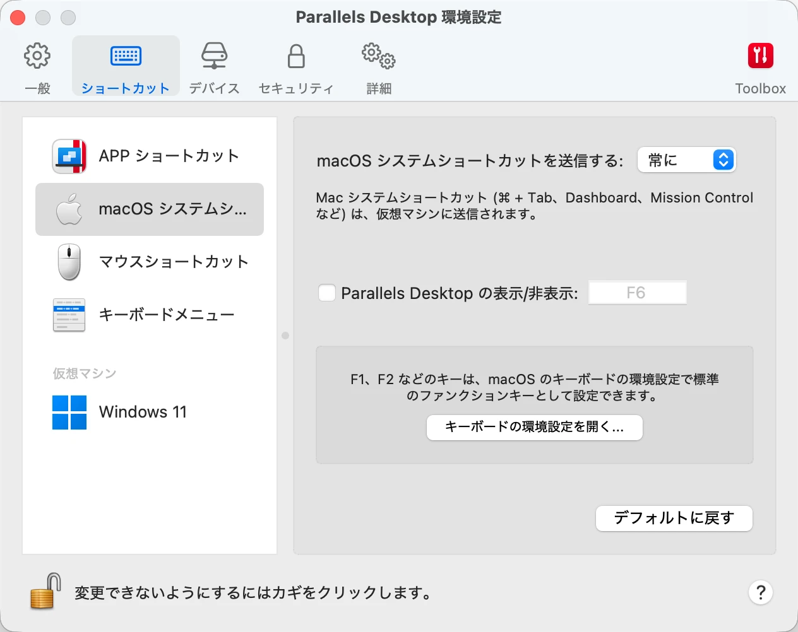Select the Windows 11 virtual machine row
The width and height of the screenshot is (798, 632).
tap(150, 413)
